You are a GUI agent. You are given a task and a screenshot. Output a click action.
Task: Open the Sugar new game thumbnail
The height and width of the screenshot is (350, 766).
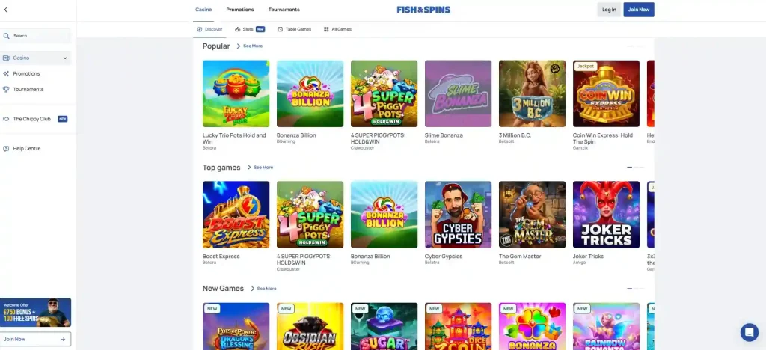pos(384,327)
